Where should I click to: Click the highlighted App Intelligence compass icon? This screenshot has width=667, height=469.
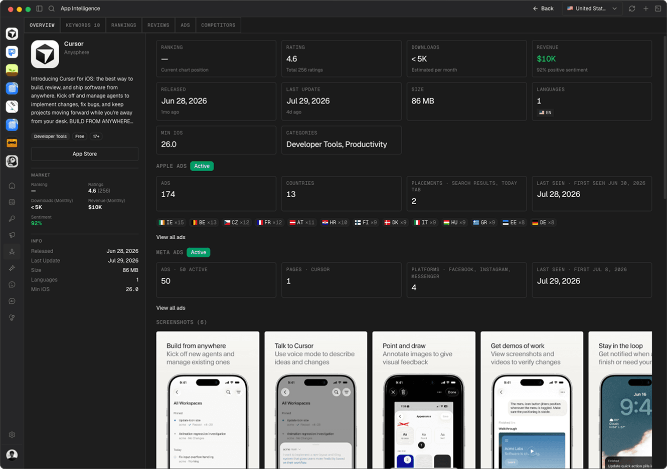[12, 252]
